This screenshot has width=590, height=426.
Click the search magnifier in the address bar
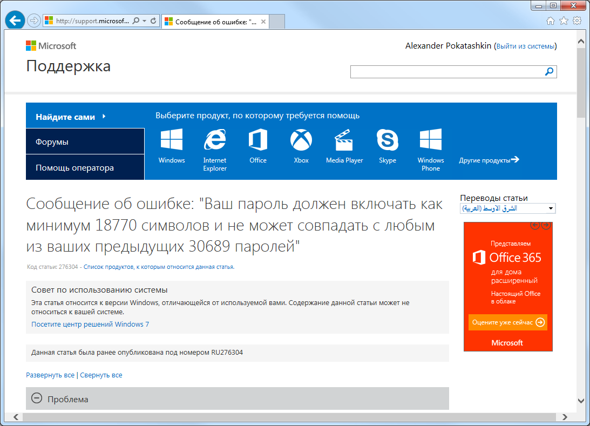[x=136, y=21]
